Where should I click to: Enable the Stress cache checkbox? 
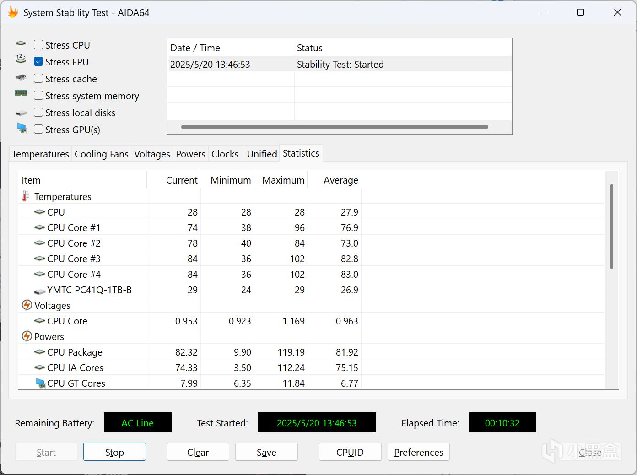point(38,78)
